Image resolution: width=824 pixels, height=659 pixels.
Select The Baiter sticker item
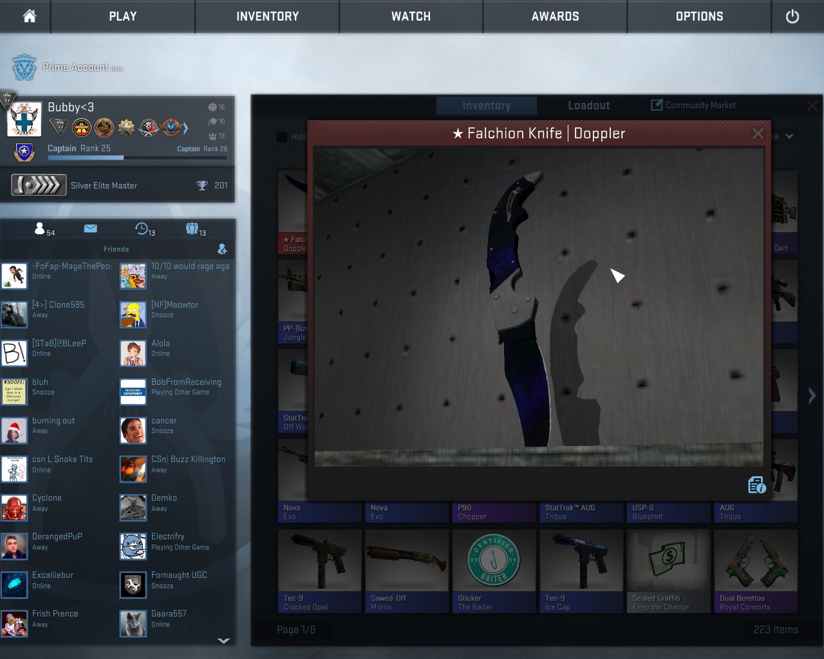tap(494, 571)
